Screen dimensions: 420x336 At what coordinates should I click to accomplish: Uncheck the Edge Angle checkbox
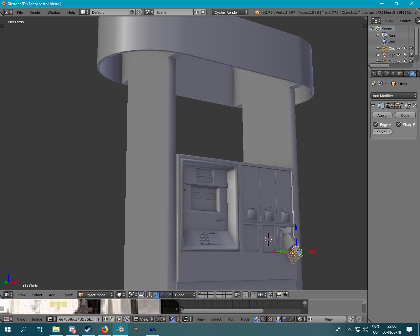[x=376, y=124]
